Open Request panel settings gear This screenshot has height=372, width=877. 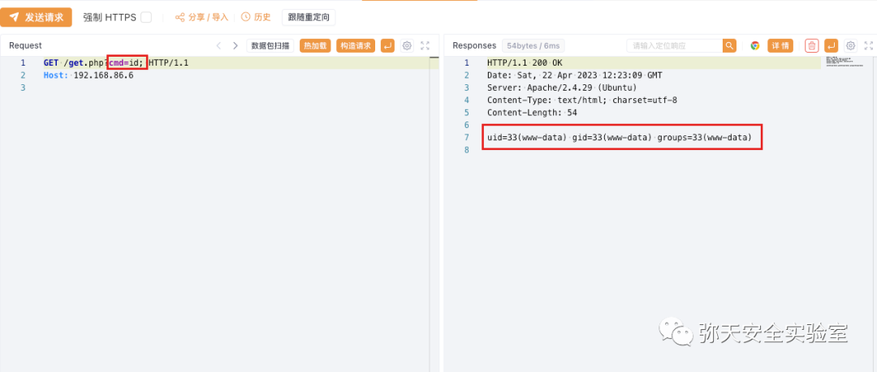click(x=407, y=46)
